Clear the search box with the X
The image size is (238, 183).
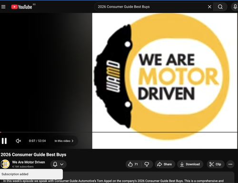point(209,7)
